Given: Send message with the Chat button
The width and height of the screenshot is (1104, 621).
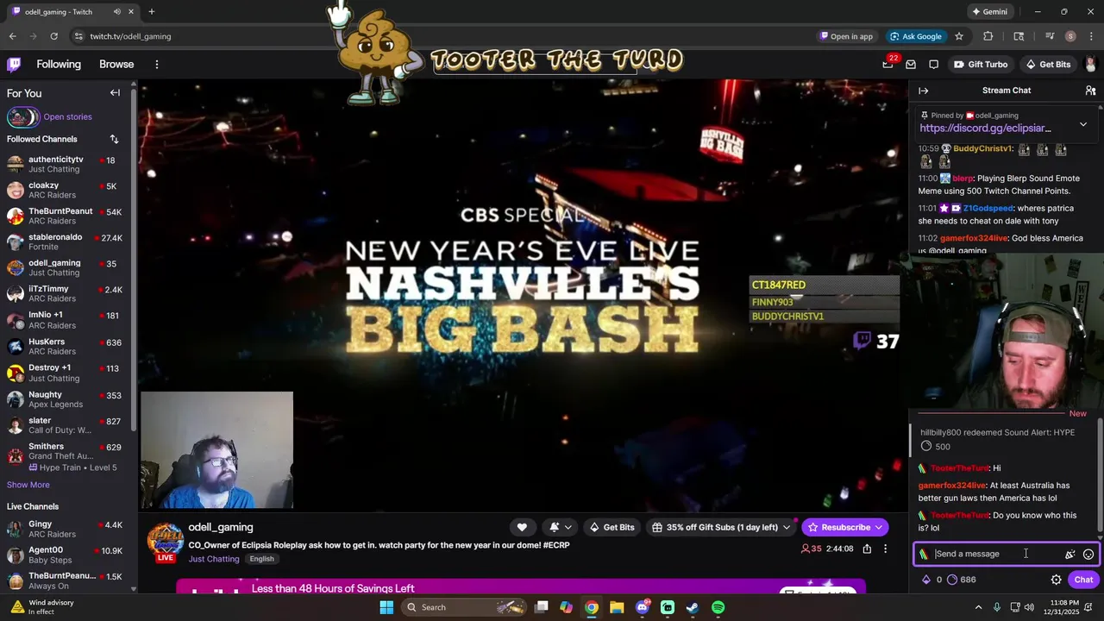Looking at the screenshot, I should click(1083, 580).
